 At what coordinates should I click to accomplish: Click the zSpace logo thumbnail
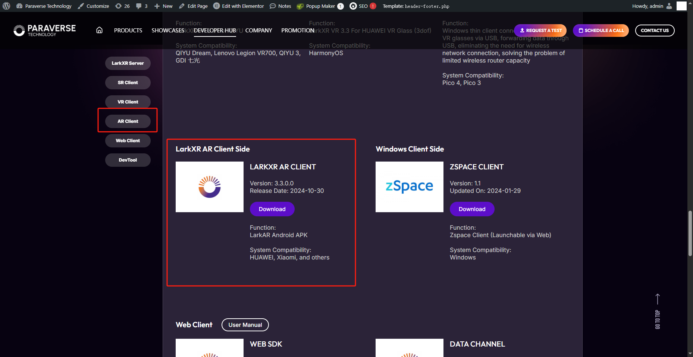tap(410, 187)
